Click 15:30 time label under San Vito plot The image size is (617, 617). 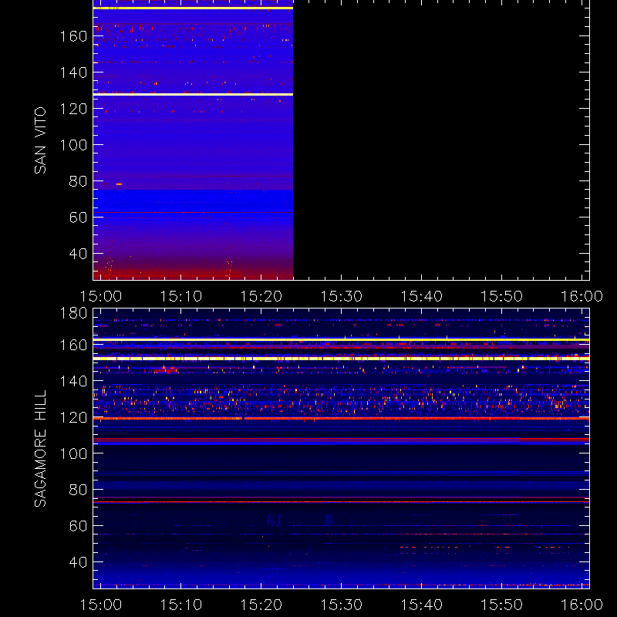click(x=342, y=296)
